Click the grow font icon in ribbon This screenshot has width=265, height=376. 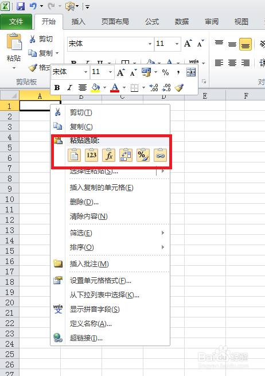[x=188, y=43]
